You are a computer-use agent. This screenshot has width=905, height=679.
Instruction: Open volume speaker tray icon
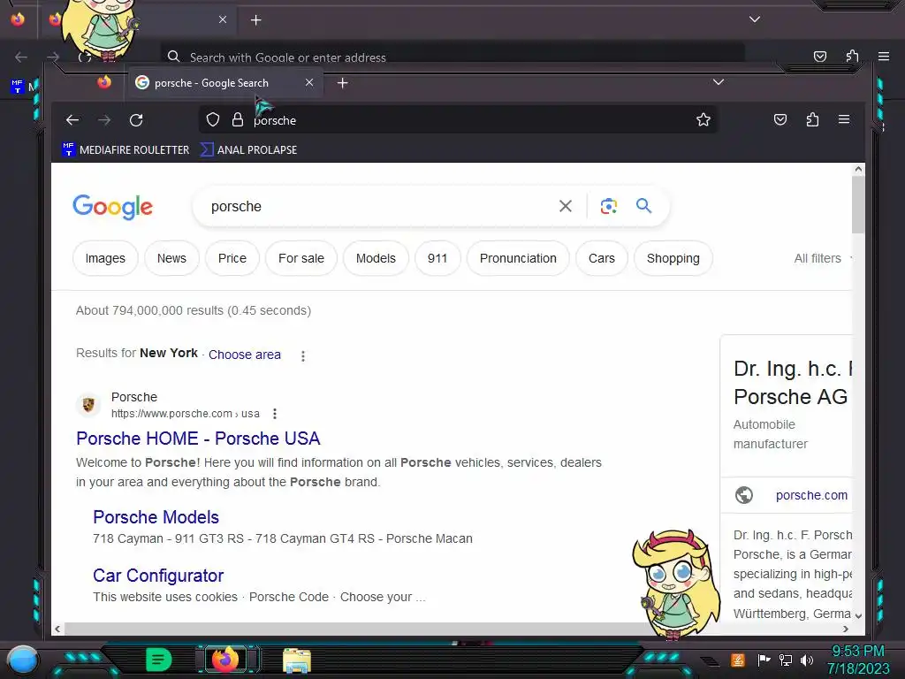click(x=807, y=660)
